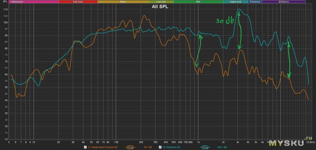Uncheck the 18: Referens NC trace
Viewport: 316px width, 150px height.
pos(160,147)
